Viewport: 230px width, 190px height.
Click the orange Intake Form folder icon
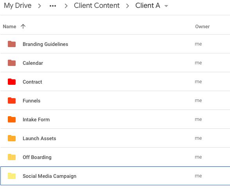(x=12, y=119)
